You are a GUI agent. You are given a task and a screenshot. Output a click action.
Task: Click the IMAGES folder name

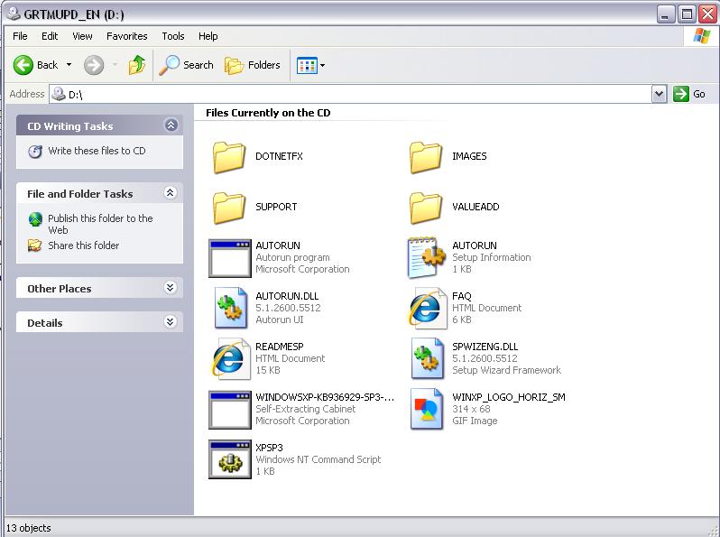[x=469, y=156]
